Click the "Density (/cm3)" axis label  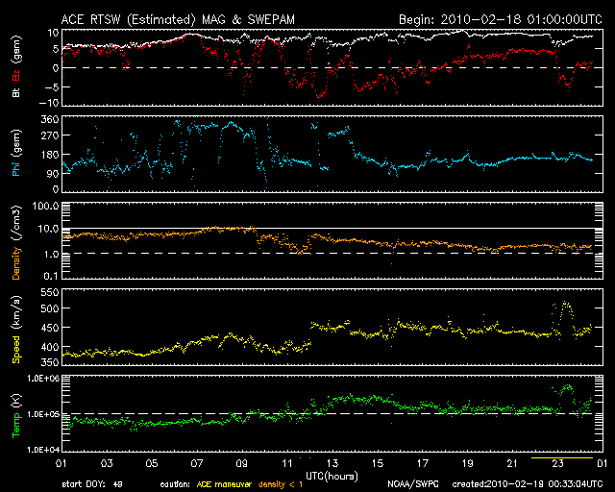[16, 242]
